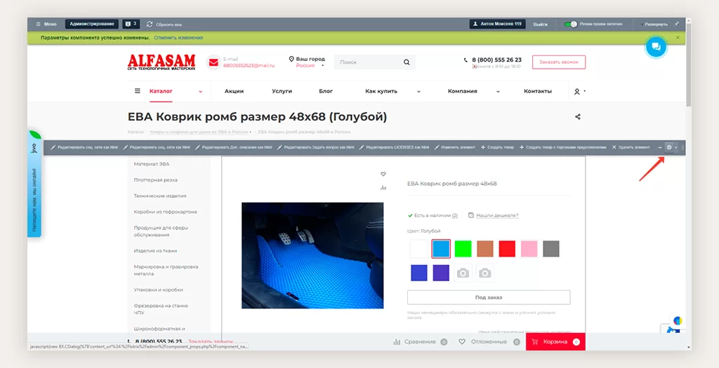
Task: Click the search magnifier icon
Action: tap(406, 62)
